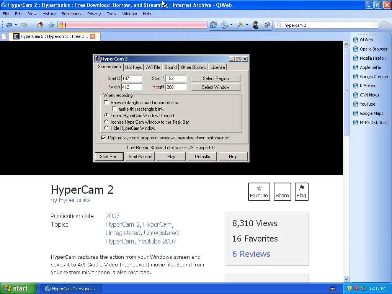The width and height of the screenshot is (392, 294).
Task: Open the Windows start button
Action: [x=18, y=289]
